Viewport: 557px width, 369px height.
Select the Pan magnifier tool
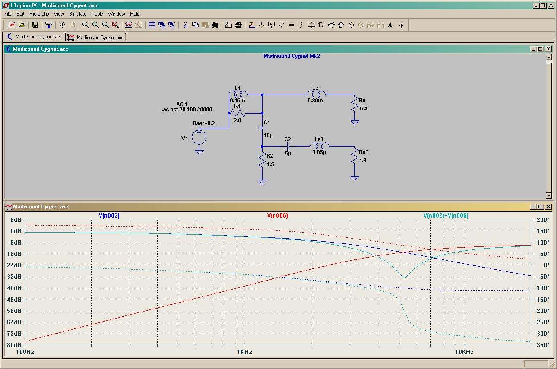[95, 25]
